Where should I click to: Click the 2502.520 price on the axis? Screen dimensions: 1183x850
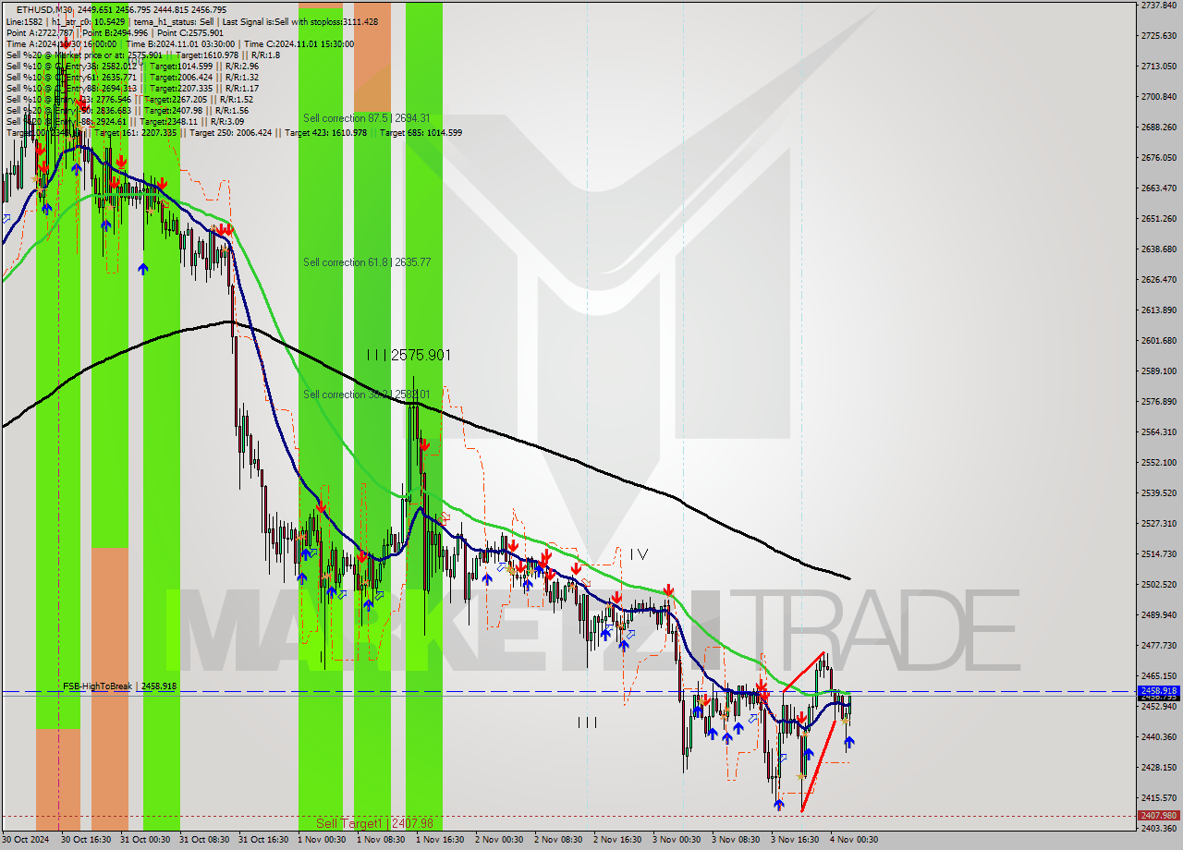click(1158, 585)
